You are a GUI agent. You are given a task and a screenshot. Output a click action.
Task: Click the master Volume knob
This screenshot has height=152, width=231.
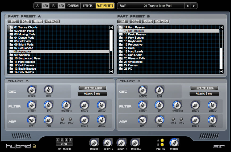point(174,143)
